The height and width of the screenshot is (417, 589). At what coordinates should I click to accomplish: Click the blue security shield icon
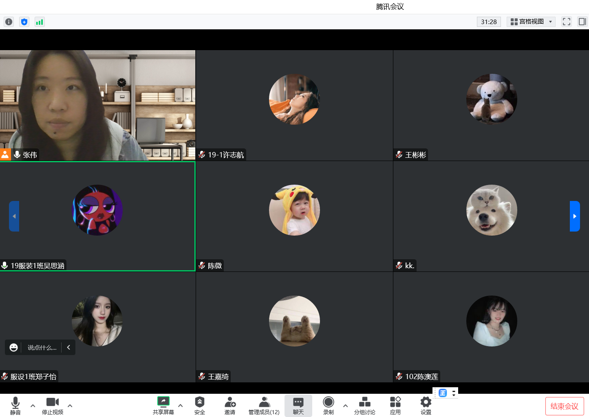tap(24, 22)
